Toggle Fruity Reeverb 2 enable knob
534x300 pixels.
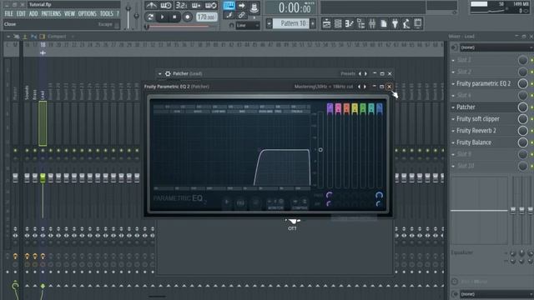[523, 131]
